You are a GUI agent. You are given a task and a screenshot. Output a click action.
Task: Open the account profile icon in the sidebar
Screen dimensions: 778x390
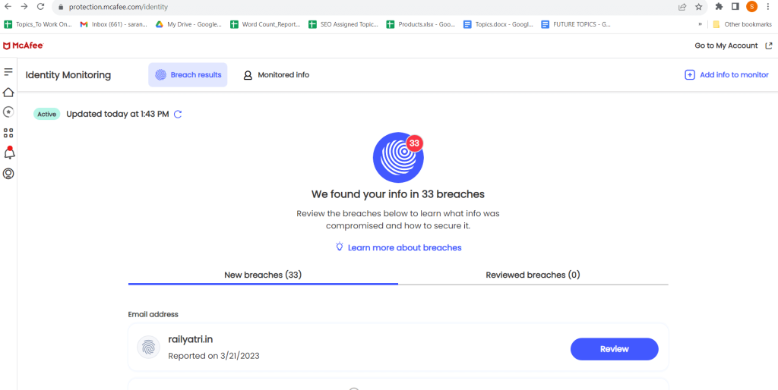8,174
